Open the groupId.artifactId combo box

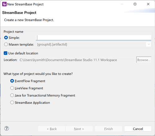[93, 44]
